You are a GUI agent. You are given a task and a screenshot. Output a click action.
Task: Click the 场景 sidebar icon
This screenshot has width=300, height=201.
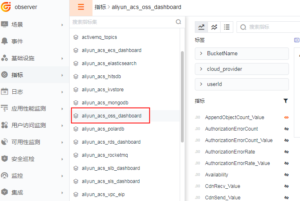click(x=5, y=25)
